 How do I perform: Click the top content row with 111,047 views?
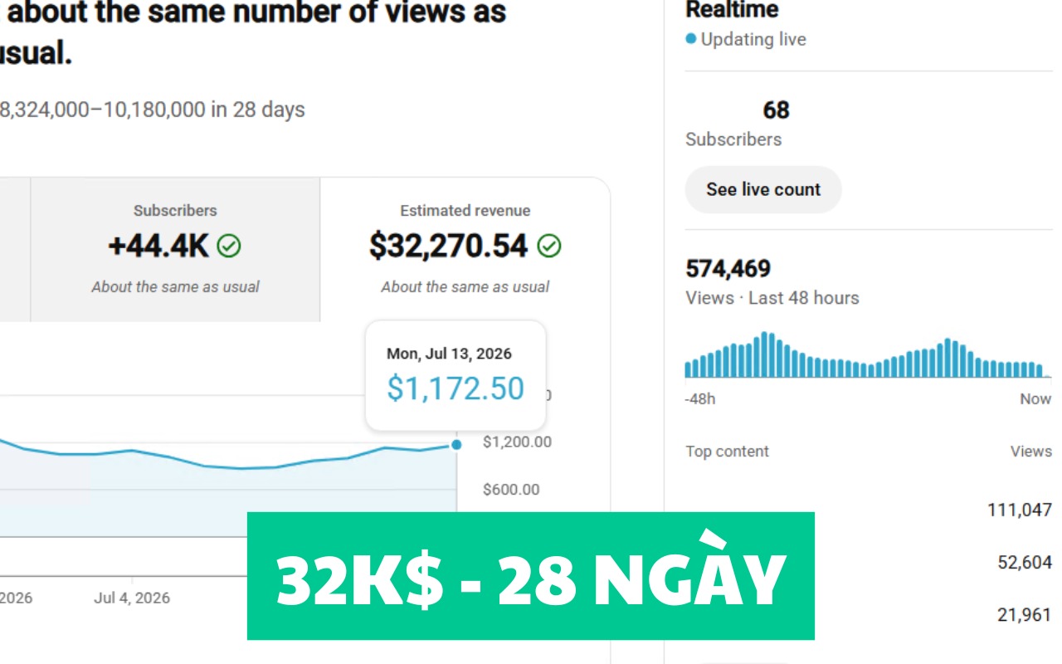point(869,510)
